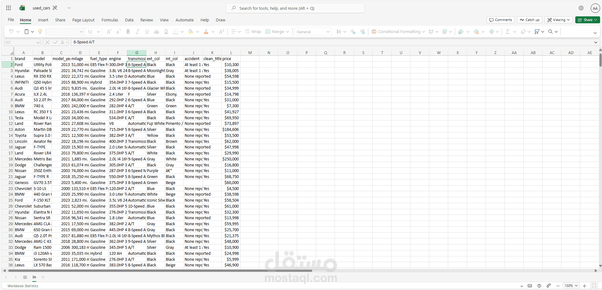Click Workbook Statistics in status bar

23,286
